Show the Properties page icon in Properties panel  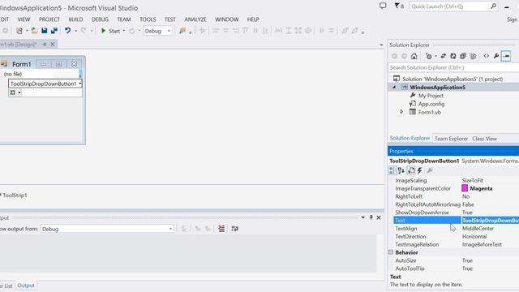pyautogui.click(x=411, y=170)
